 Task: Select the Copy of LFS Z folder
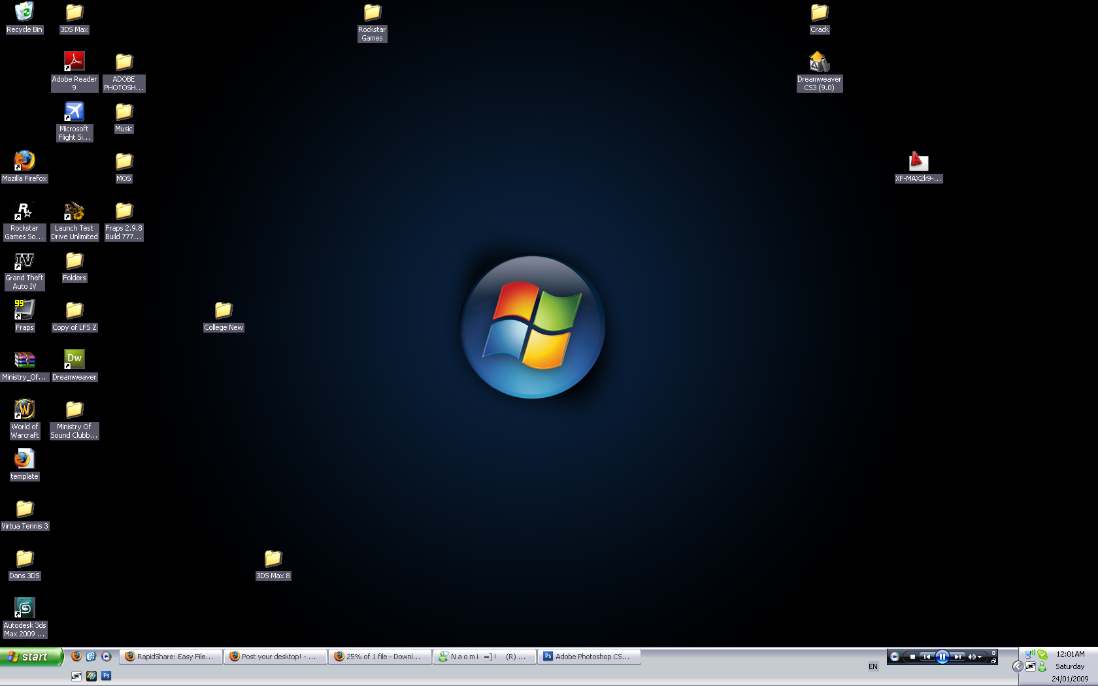(75, 316)
